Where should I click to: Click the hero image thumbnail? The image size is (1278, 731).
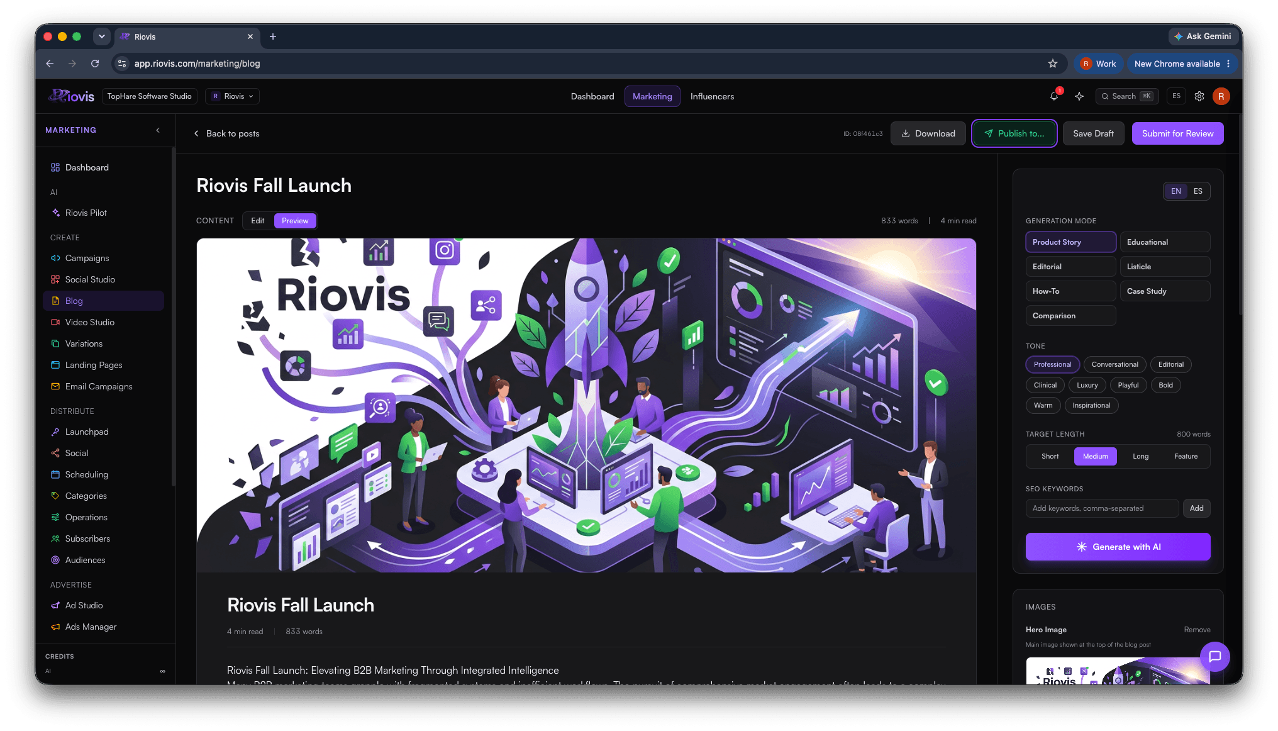[x=1118, y=671]
